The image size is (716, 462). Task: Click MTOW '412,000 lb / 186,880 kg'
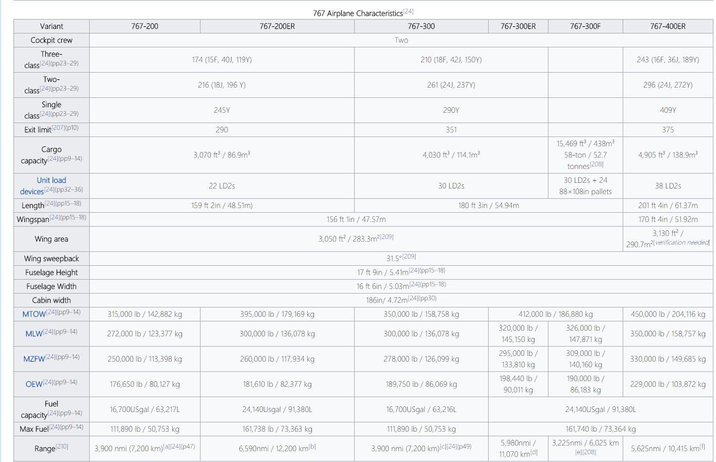point(556,314)
